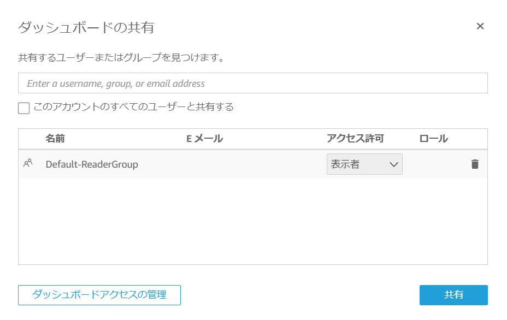This screenshot has height=320, width=507.
Task: Click the X to close the share dialog
Action: pos(480,26)
